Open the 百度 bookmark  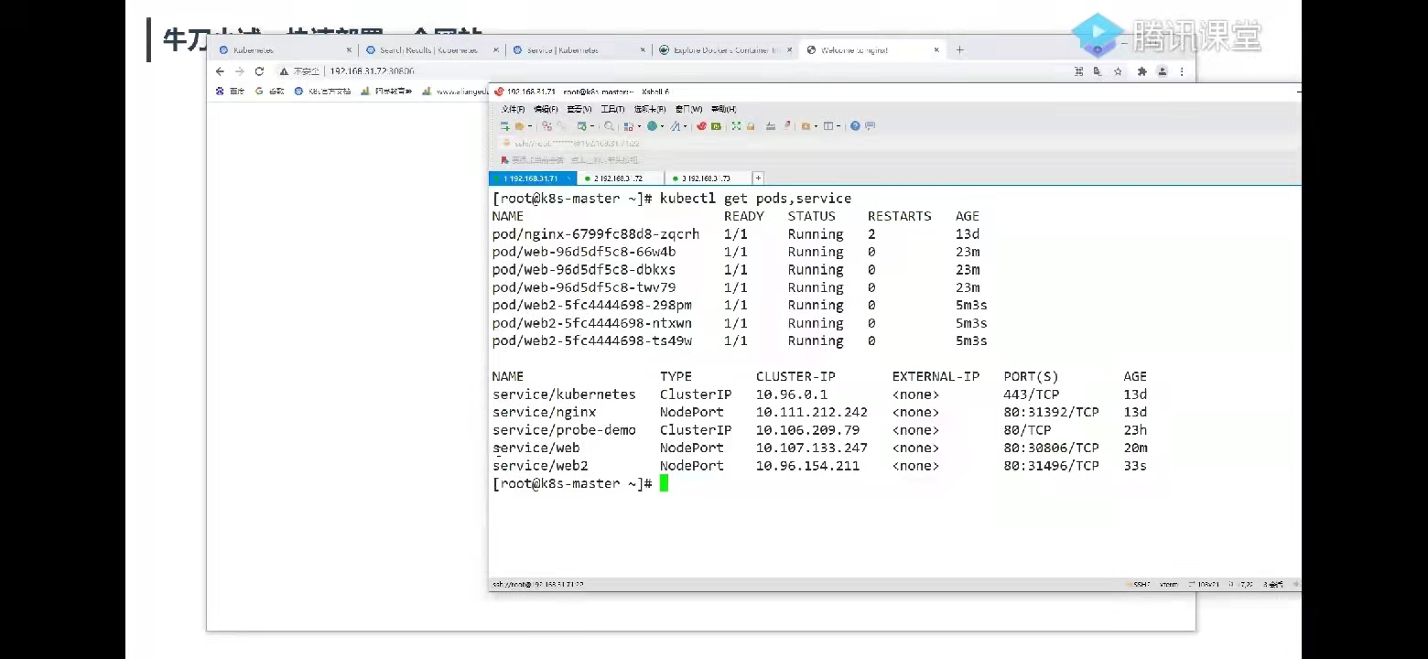(x=231, y=92)
